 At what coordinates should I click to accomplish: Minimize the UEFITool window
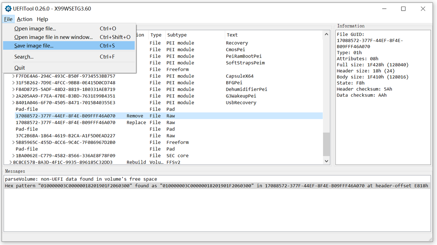click(x=384, y=9)
